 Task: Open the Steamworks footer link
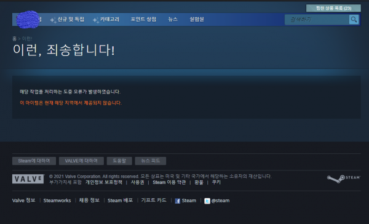click(x=57, y=201)
